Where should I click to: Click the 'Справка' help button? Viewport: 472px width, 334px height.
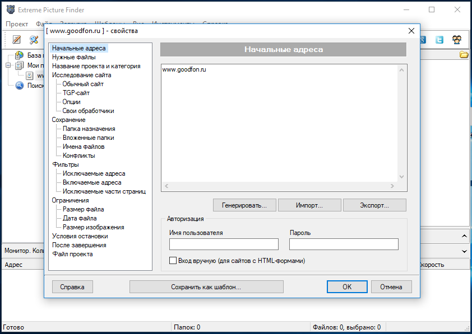pos(72,287)
